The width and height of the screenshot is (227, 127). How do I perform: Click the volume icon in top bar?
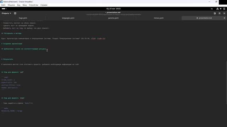[221, 9]
